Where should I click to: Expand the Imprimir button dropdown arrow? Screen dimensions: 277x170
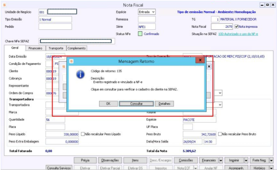coord(246,160)
